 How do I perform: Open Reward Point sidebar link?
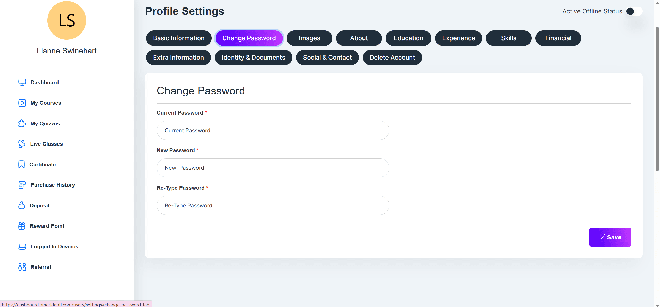pos(47,226)
